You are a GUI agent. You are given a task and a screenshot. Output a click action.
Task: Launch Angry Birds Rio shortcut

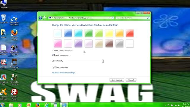tap(4, 79)
